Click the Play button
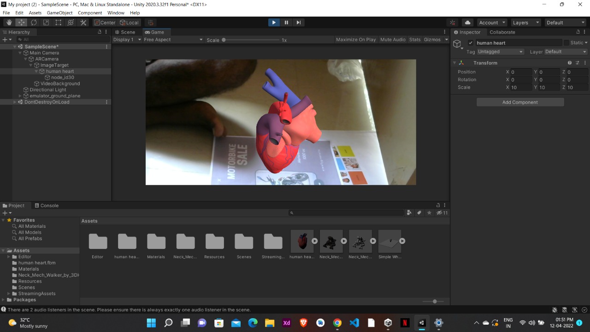The image size is (590, 332). click(x=274, y=23)
